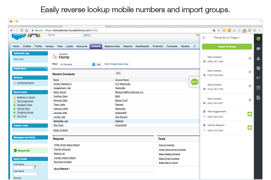Click the First Name quick create field
The width and height of the screenshot is (271, 180).
pos(25,167)
